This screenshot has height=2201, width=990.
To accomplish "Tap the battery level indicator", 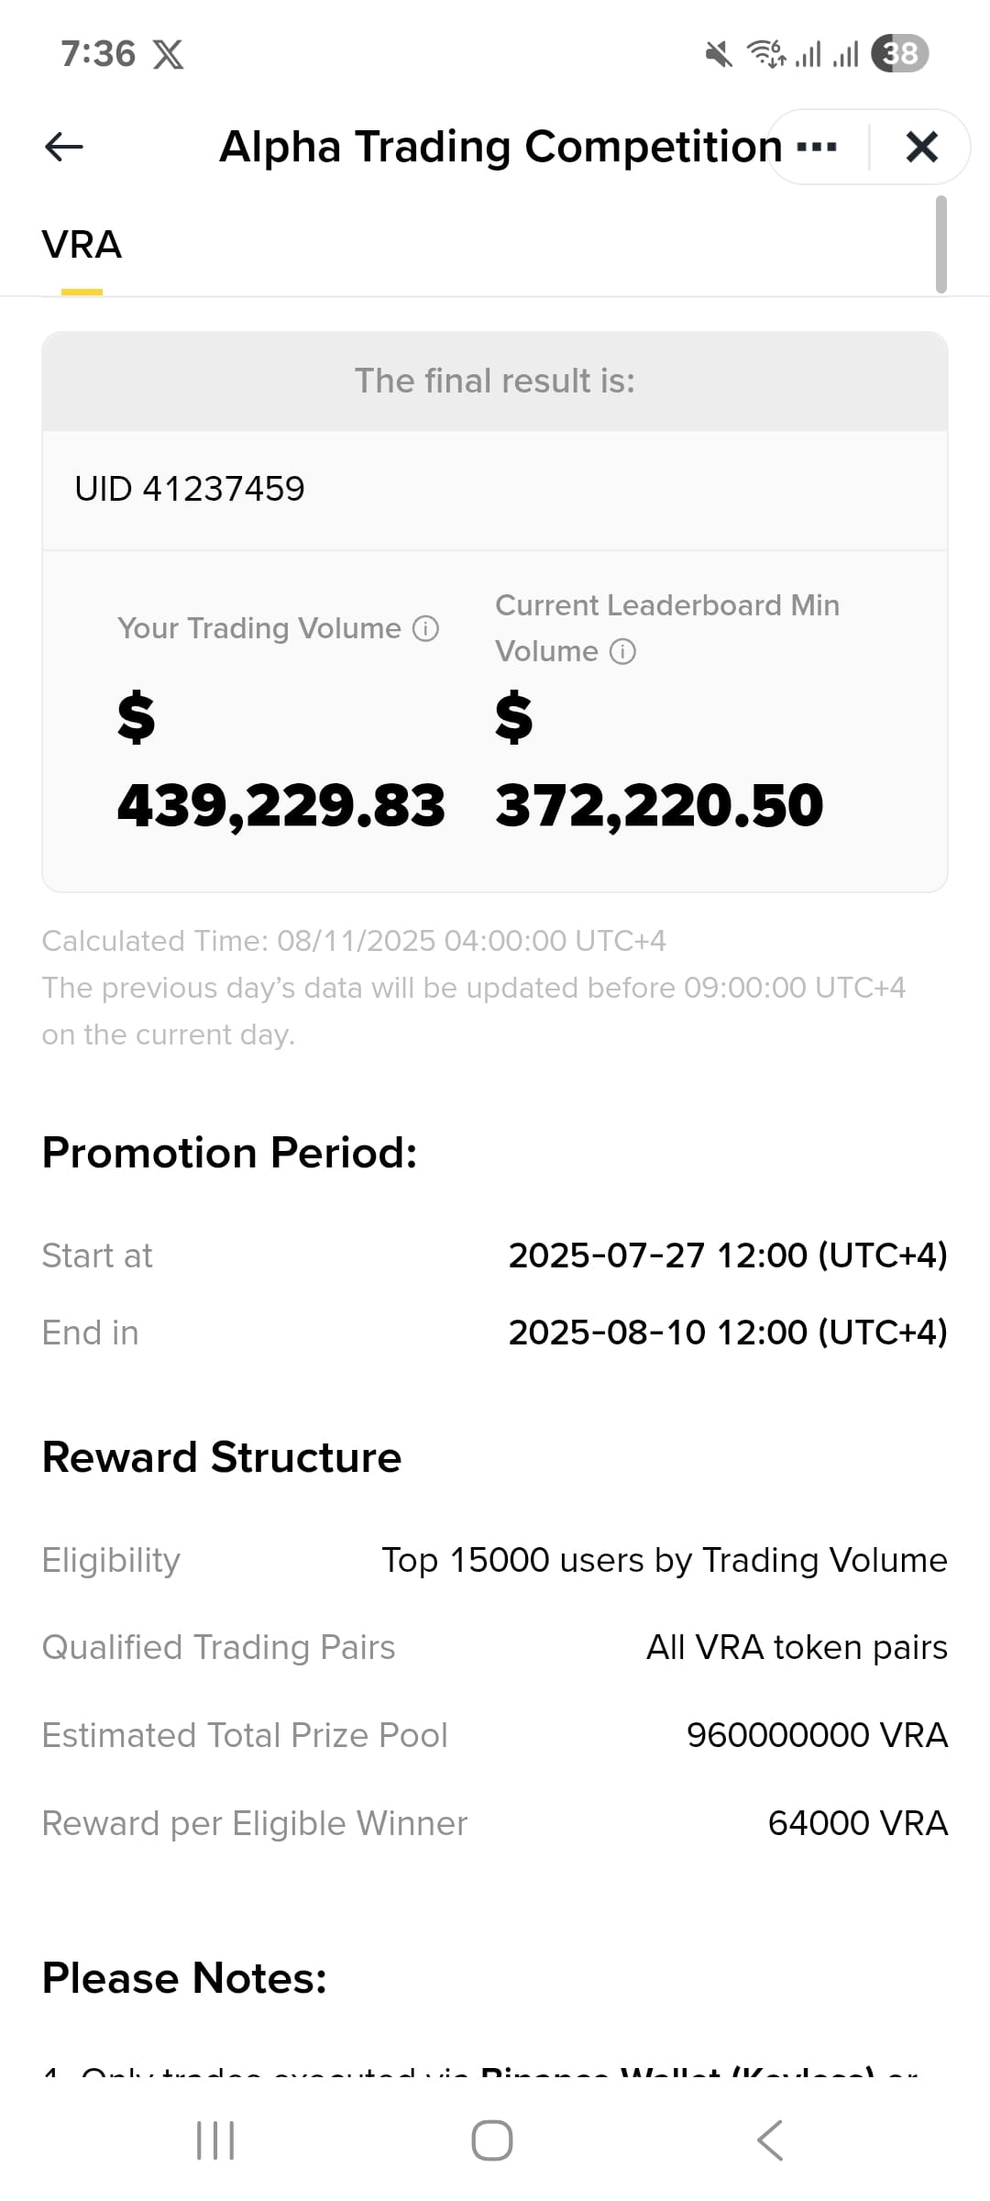I will [x=900, y=53].
